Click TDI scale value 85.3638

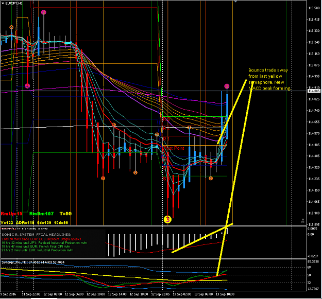(313, 261)
